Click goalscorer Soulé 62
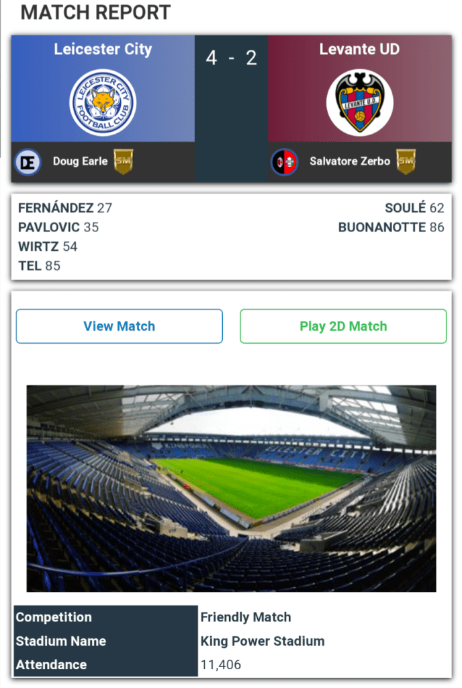 pos(414,208)
